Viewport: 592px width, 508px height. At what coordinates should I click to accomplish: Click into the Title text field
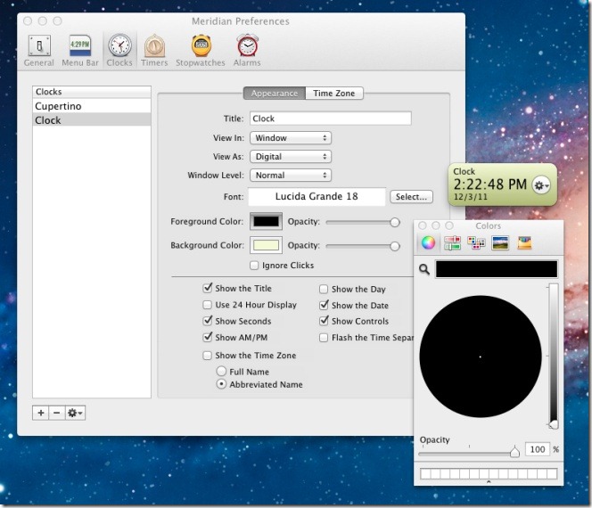pos(331,119)
